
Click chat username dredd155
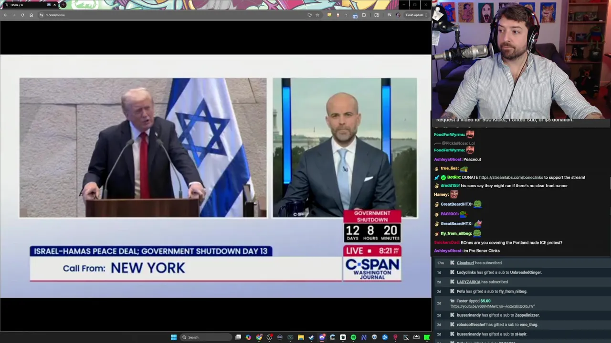point(450,185)
